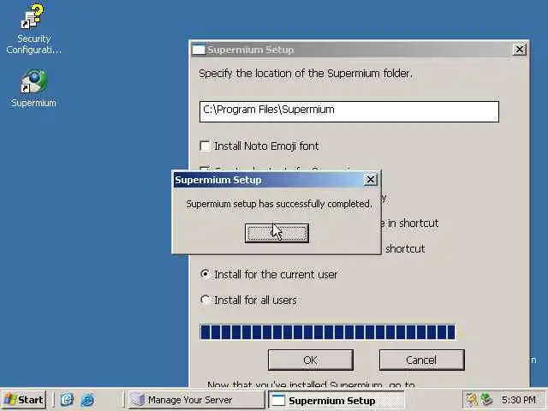Select the Supermium Setup taskbar button

point(337,400)
